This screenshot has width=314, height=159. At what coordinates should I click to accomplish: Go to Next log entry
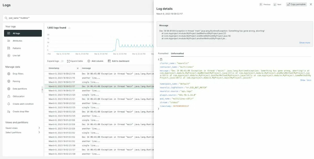click(x=277, y=4)
